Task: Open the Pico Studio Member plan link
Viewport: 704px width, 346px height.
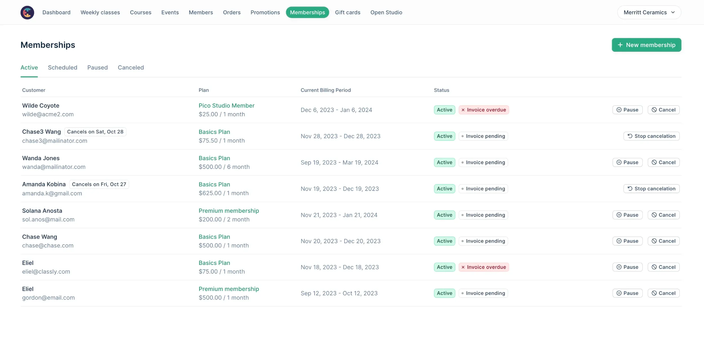Action: pos(226,105)
